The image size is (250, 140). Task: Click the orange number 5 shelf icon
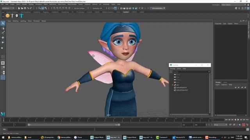7,16
